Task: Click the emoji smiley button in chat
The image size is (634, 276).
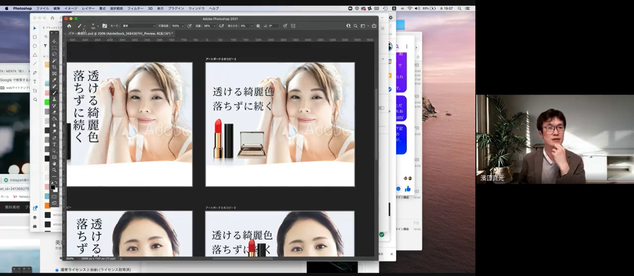Action: tap(398, 189)
